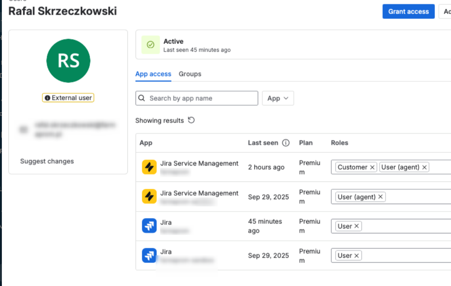Click the Customer role tag label

[352, 167]
